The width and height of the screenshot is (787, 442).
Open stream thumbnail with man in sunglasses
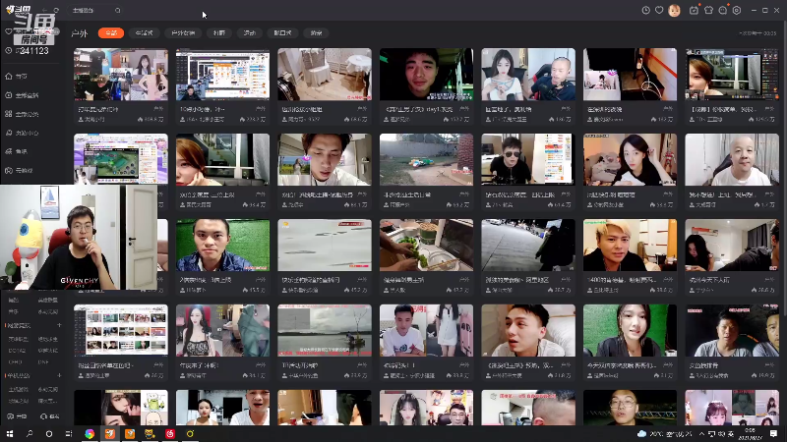528,160
